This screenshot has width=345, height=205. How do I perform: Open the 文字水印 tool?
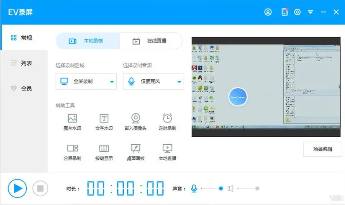pos(104,122)
